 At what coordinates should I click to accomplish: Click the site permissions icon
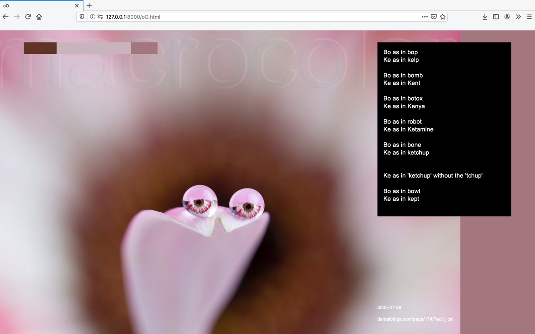[99, 17]
